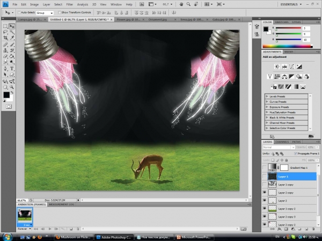Open Microsoft PowerPoint taskbar button
322x241 pixels.
click(194, 237)
